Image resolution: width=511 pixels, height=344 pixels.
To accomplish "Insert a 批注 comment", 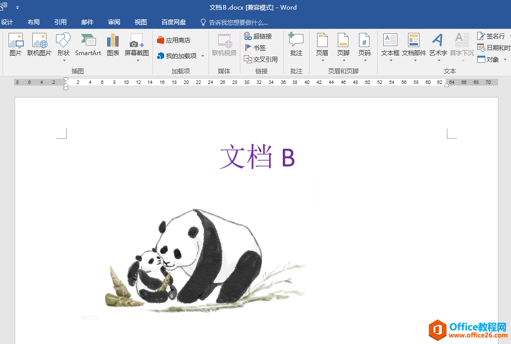I will coord(296,45).
